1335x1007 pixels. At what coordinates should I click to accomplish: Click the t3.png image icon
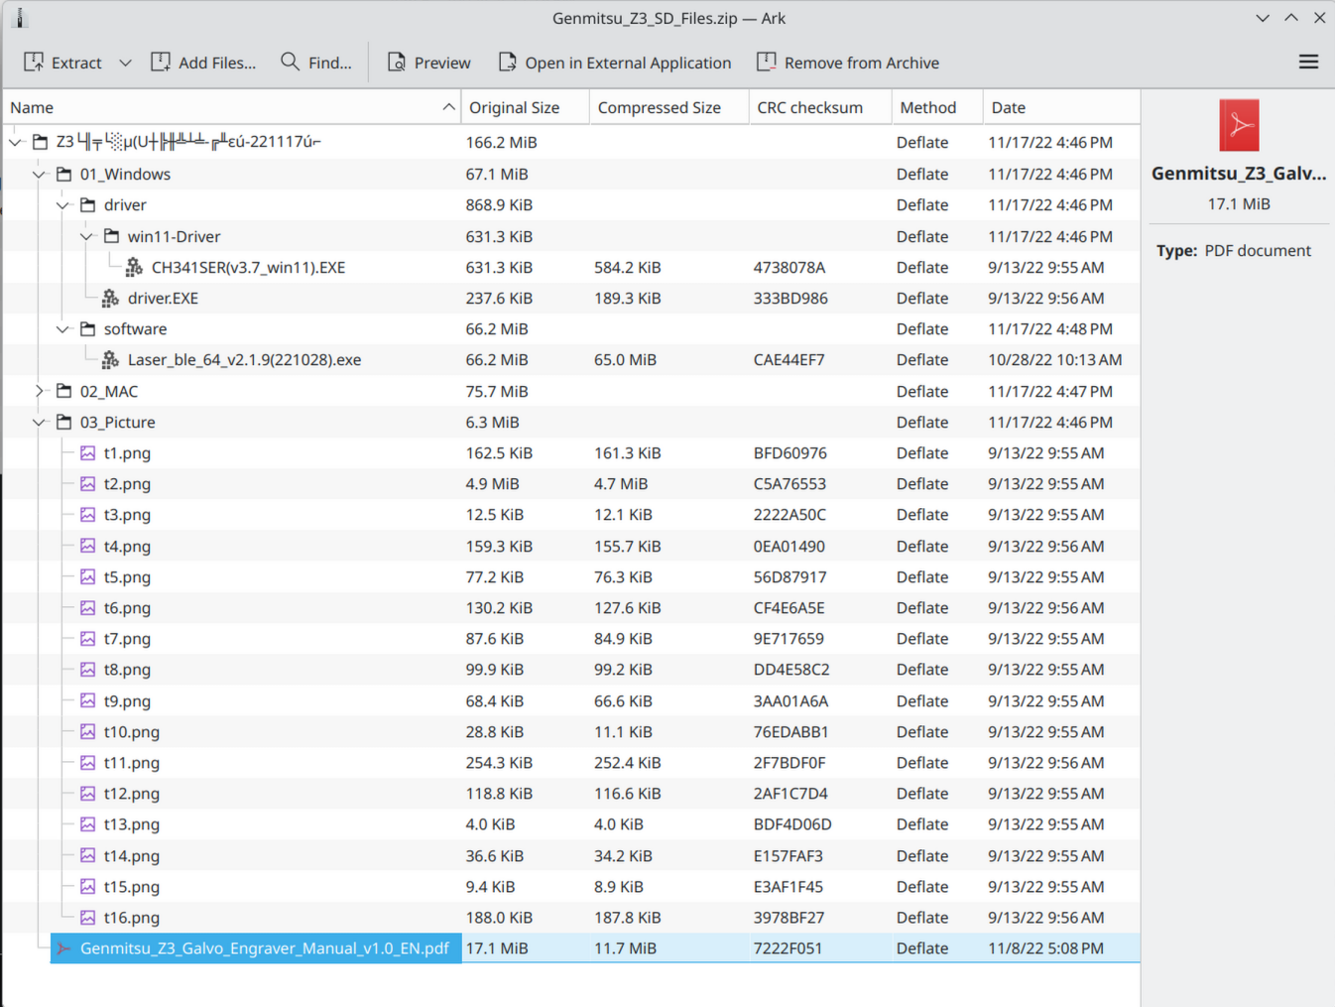click(x=87, y=515)
